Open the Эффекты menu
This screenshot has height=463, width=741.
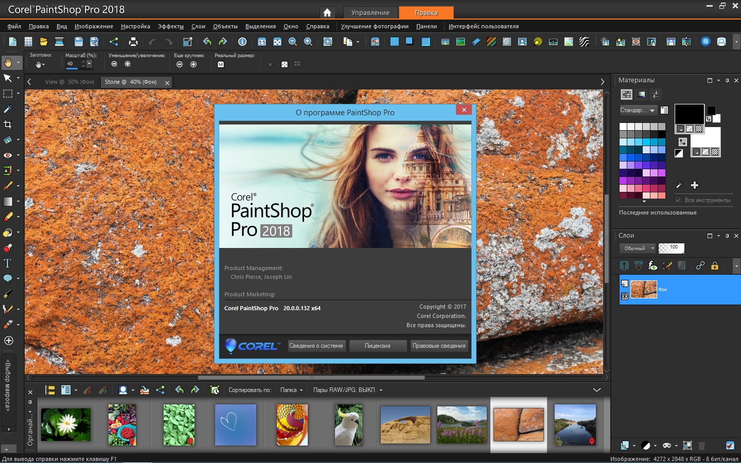[170, 26]
